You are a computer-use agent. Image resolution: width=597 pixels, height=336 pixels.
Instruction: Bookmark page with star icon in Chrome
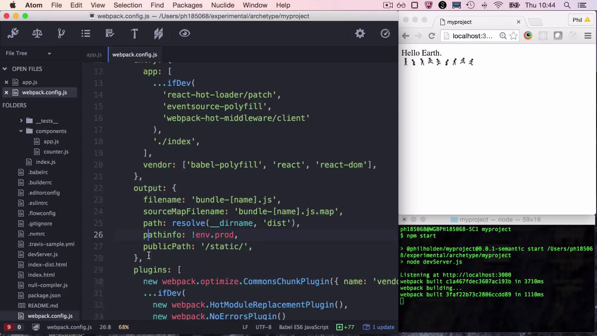coord(513,36)
